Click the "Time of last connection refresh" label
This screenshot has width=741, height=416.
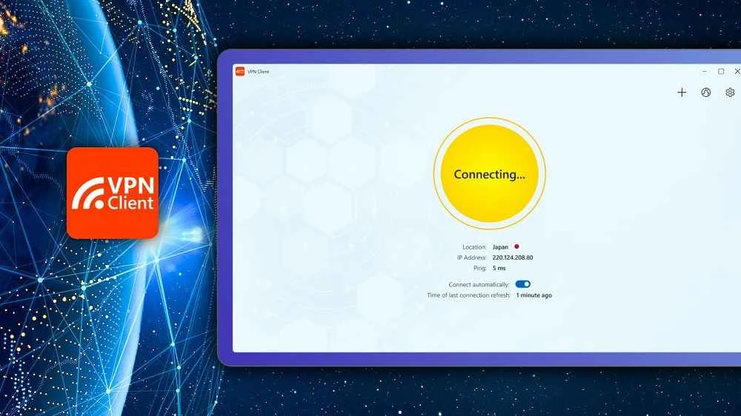pyautogui.click(x=469, y=295)
